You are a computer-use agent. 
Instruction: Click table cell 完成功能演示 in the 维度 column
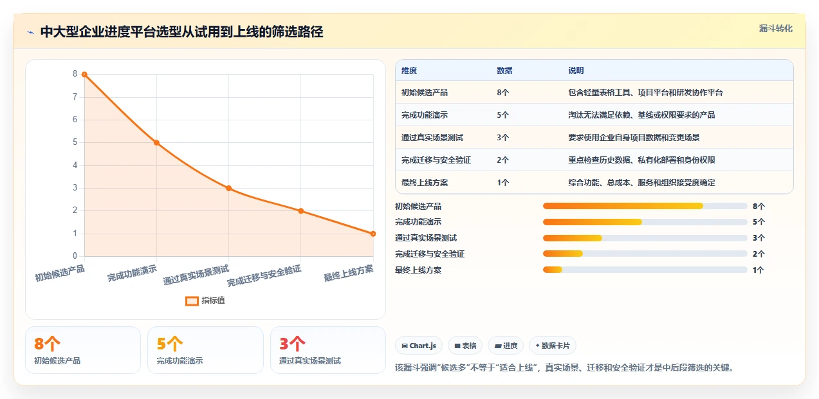pyautogui.click(x=425, y=115)
